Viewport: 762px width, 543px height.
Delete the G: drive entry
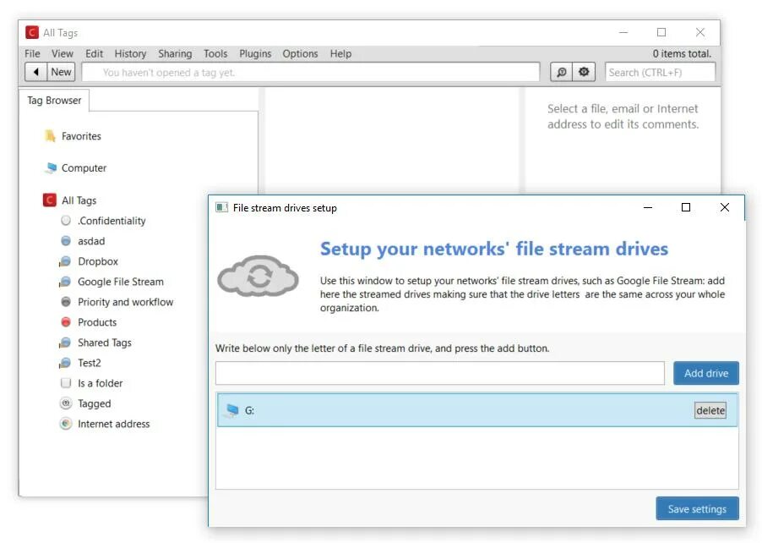(710, 410)
